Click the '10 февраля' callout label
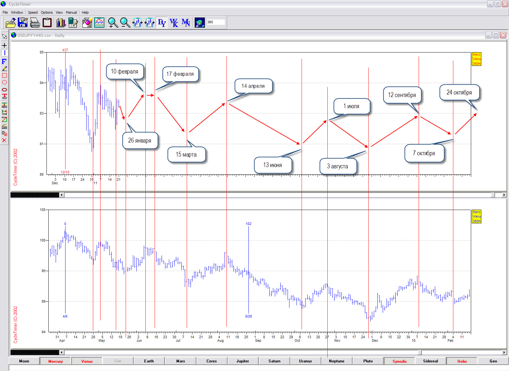This screenshot has width=509, height=371. point(124,72)
